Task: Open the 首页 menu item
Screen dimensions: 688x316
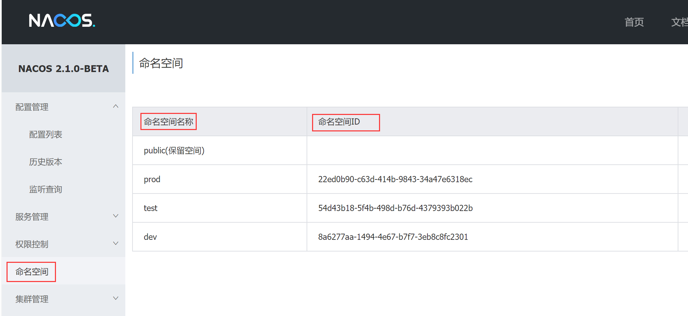Action: (x=634, y=22)
